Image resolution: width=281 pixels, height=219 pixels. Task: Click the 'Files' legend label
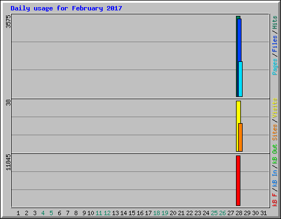coord(275,44)
